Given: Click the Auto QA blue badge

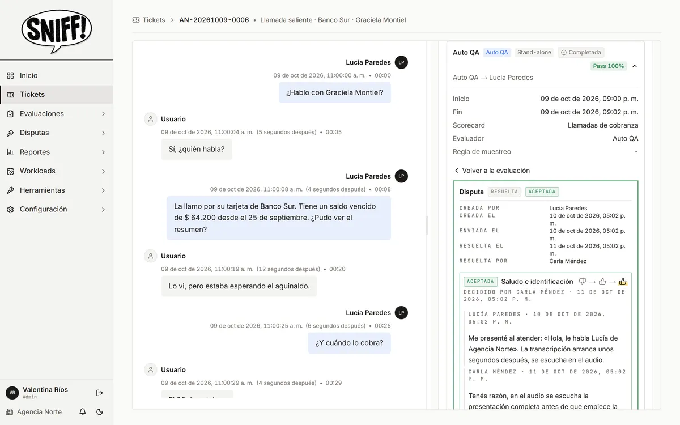Looking at the screenshot, I should point(497,52).
